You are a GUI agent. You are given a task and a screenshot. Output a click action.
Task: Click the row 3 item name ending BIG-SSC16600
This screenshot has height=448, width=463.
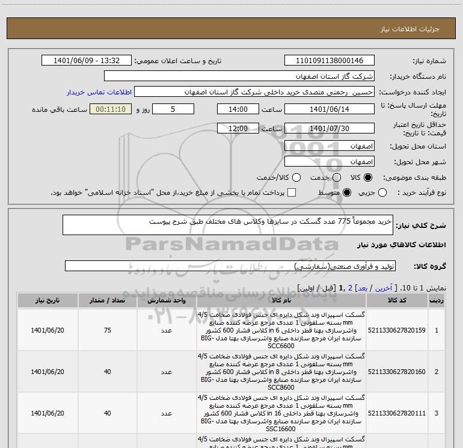point(281,413)
